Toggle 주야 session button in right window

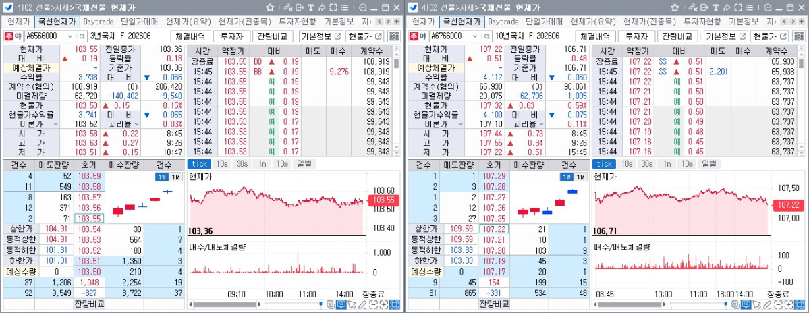418,36
